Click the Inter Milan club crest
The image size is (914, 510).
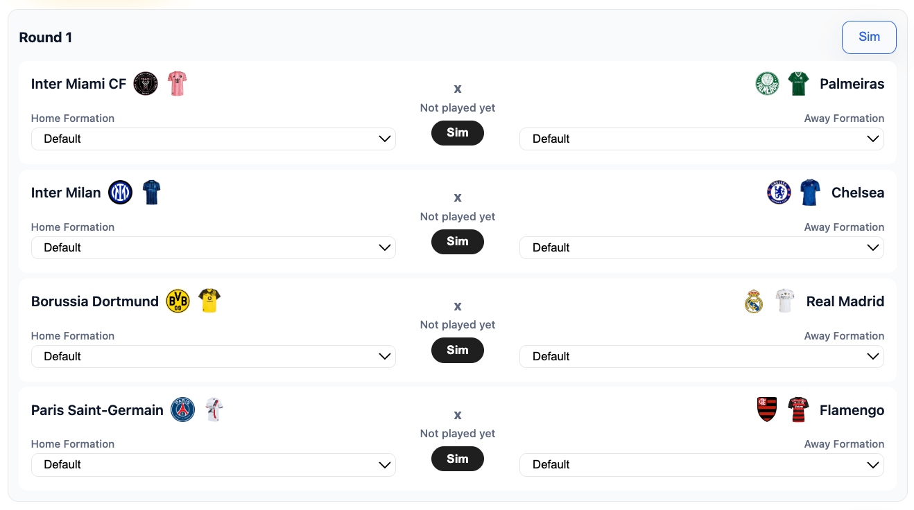pos(120,193)
